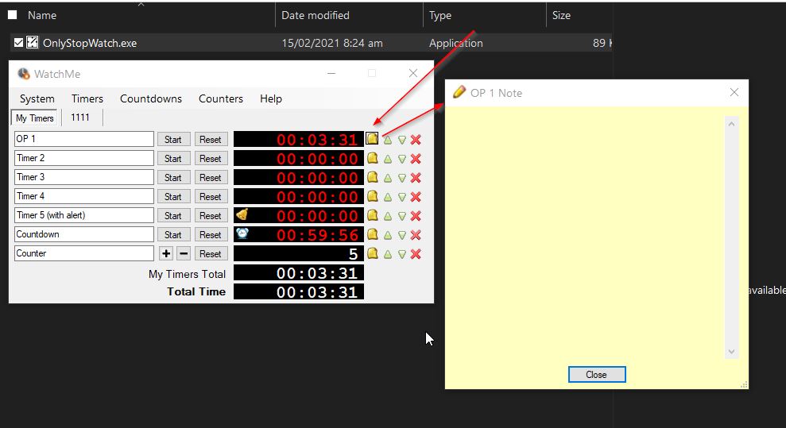
Task: Click the alarm clock icon on Countdown row
Action: pyautogui.click(x=242, y=234)
